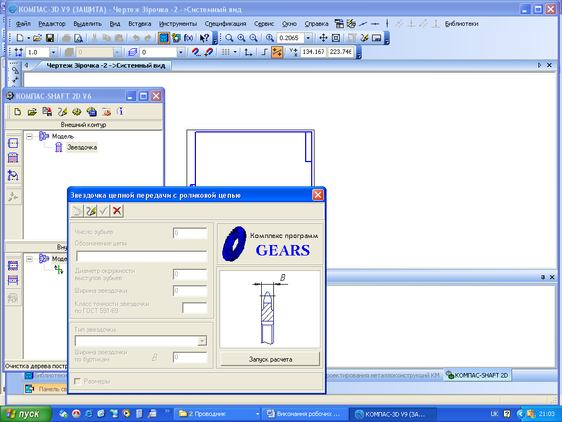562x422 pixels.
Task: Click the local coordinate system icon
Action: (x=248, y=52)
